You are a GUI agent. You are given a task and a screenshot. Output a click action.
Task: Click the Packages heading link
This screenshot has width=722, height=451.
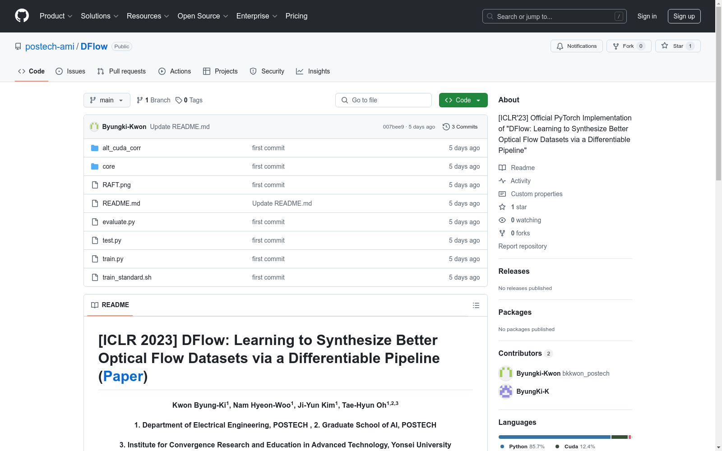click(515, 312)
